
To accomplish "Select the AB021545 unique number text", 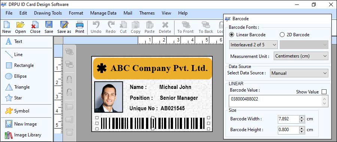I will [173, 108].
